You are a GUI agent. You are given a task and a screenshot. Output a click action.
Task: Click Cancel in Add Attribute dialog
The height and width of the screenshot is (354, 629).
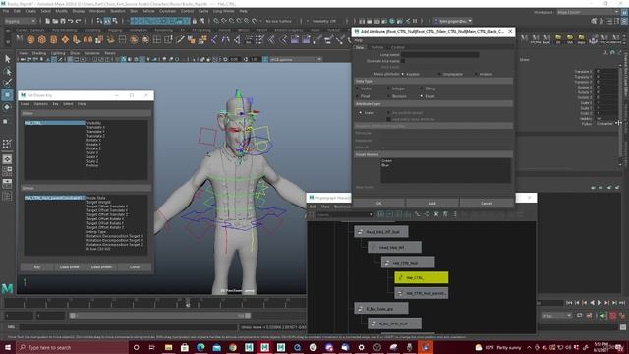486,204
